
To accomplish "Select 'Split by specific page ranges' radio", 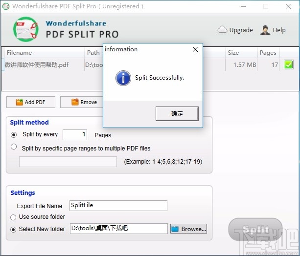I will [x=14, y=147].
